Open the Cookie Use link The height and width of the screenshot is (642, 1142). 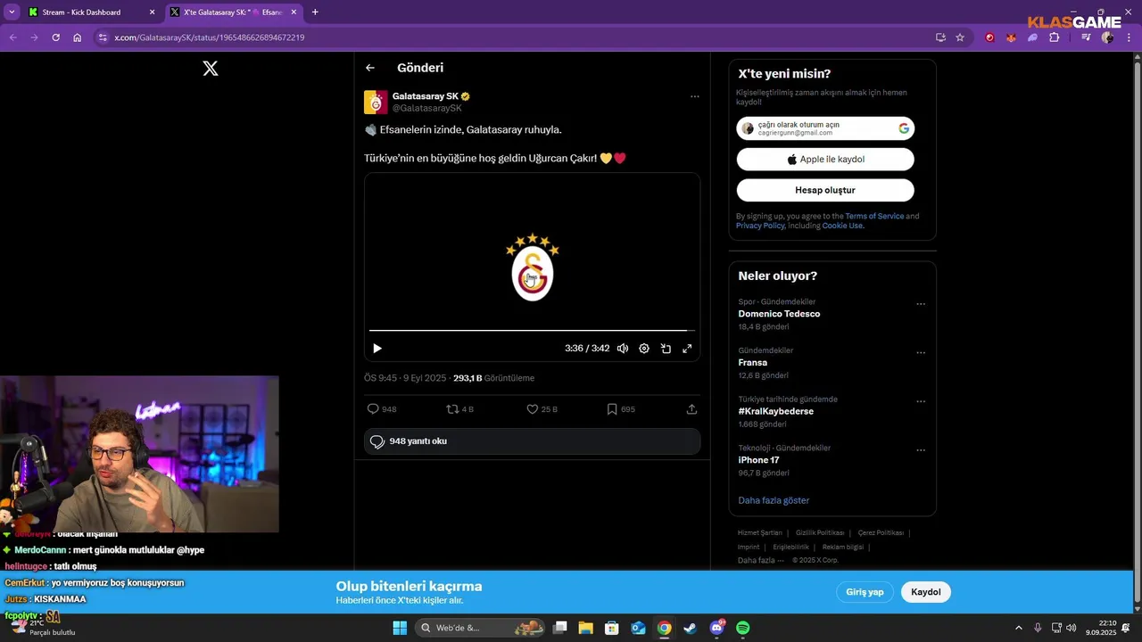(x=842, y=226)
